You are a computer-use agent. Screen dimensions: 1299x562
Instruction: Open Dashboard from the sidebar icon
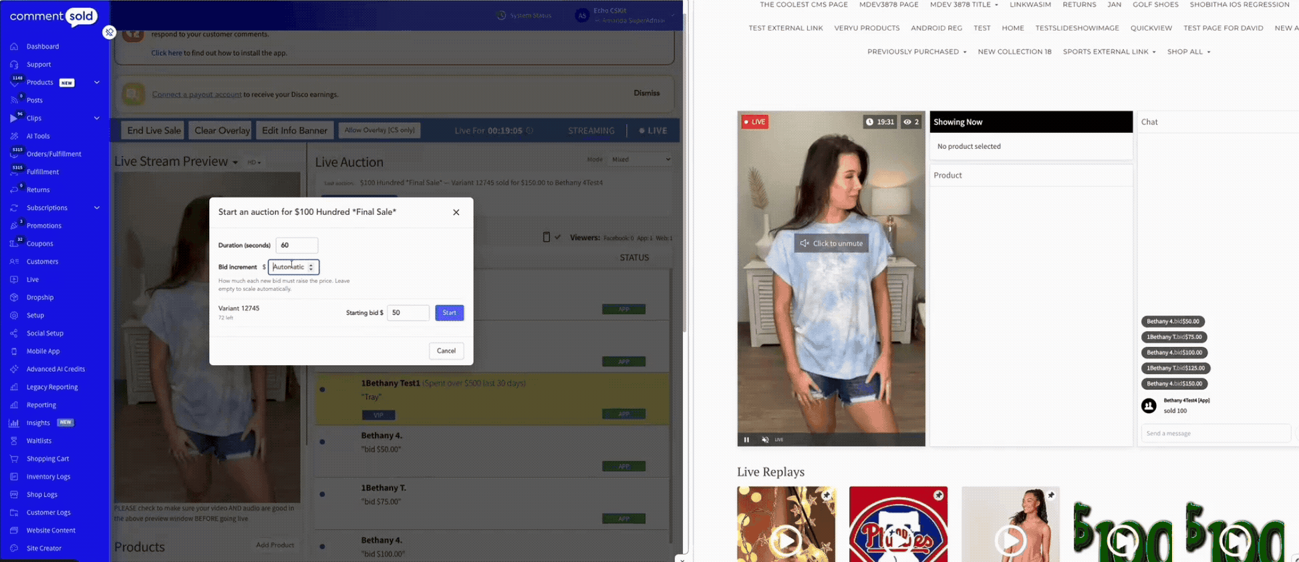pos(14,46)
